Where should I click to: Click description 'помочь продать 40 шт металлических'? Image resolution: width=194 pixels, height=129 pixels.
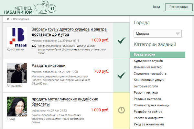pos(56,115)
